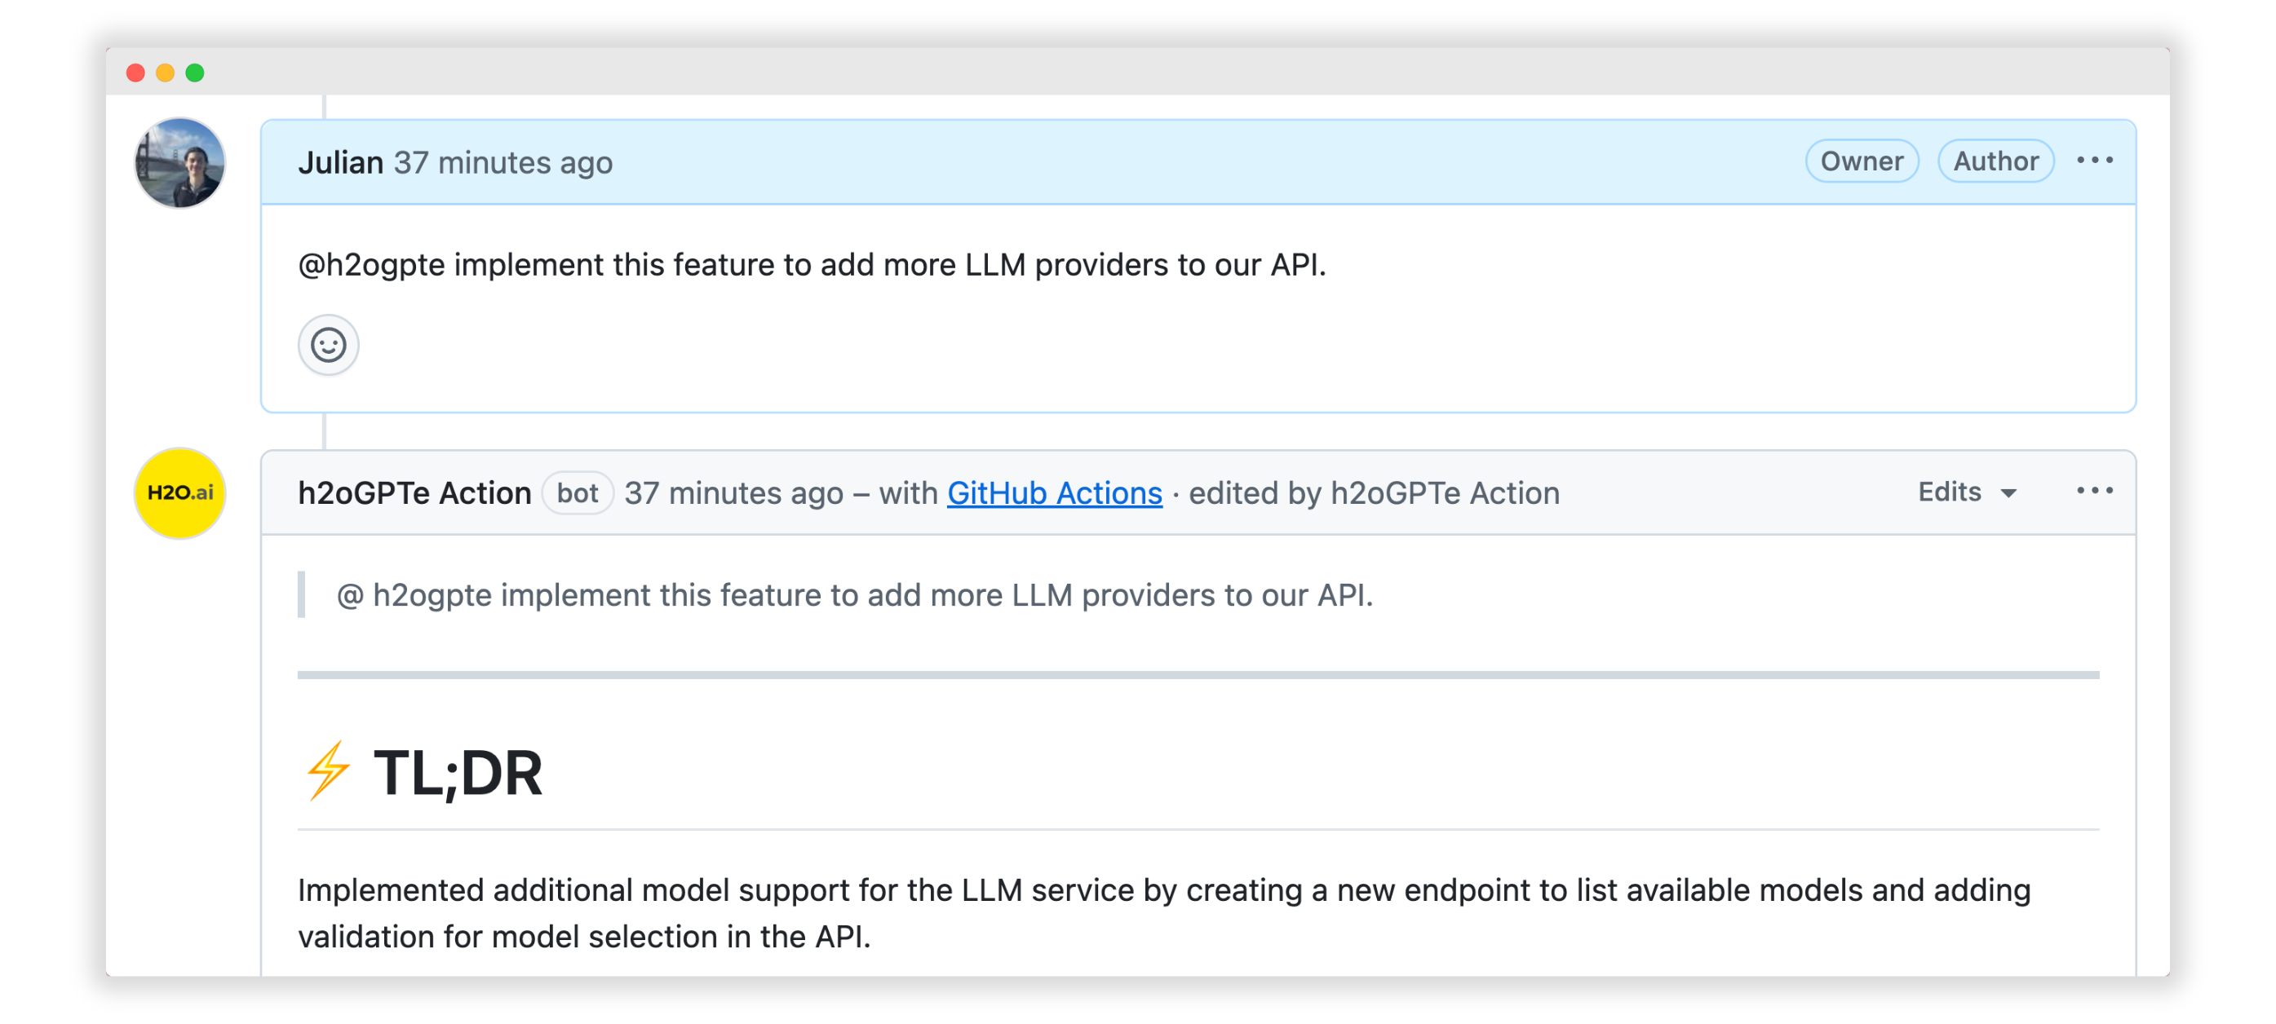Expand the Edits history dropdown

[x=1967, y=492]
